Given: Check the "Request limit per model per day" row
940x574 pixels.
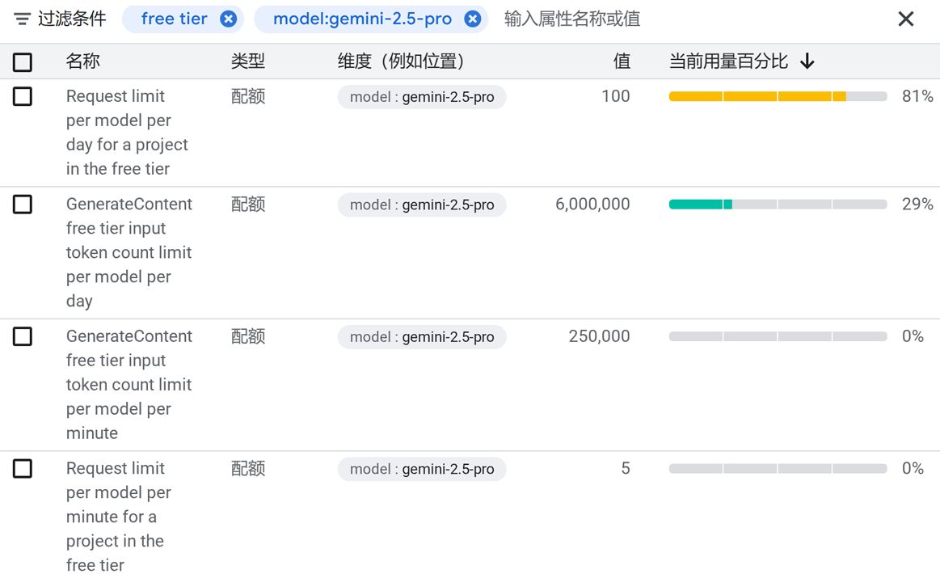Looking at the screenshot, I should point(23,96).
